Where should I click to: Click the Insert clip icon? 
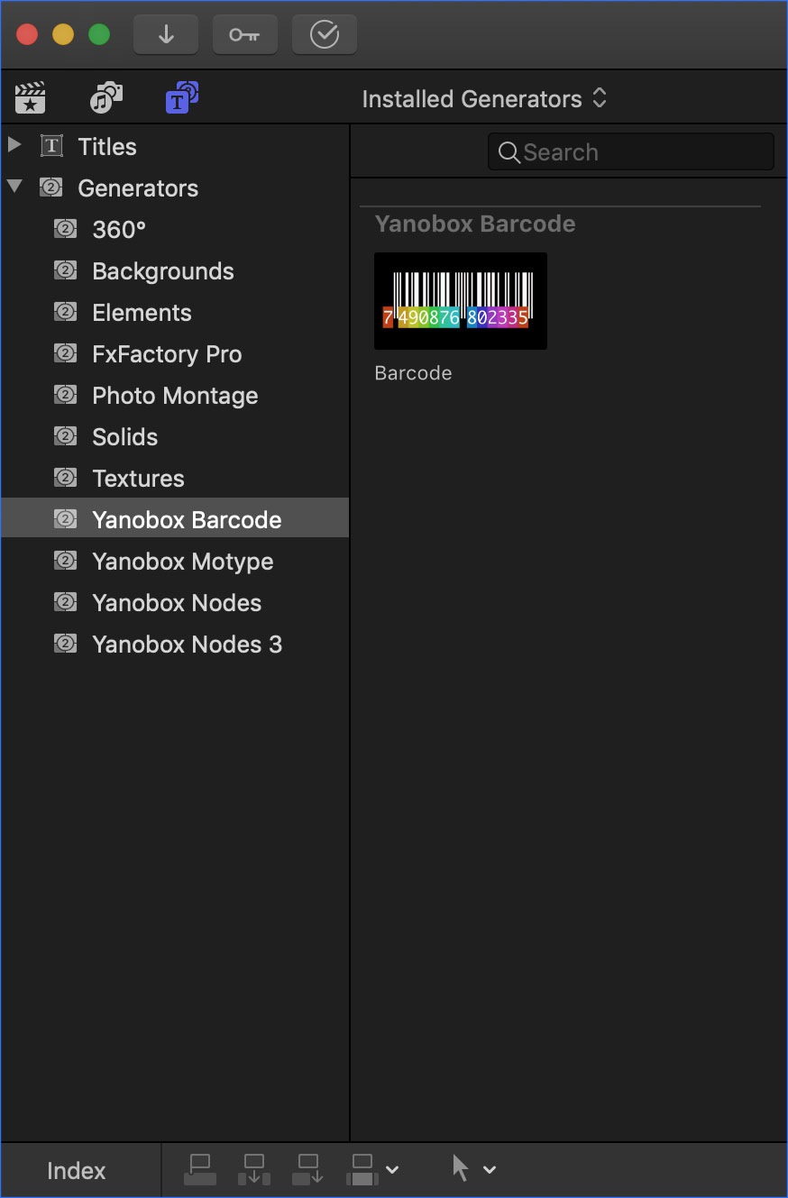pyautogui.click(x=254, y=1170)
